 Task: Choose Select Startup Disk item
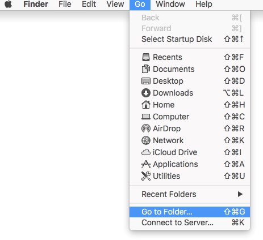click(x=190, y=39)
